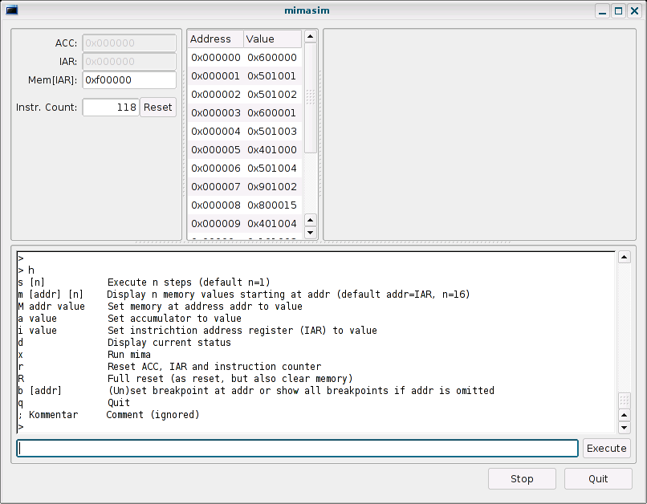This screenshot has width=647, height=504.
Task: Maximize the mimasim window
Action: [618, 10]
